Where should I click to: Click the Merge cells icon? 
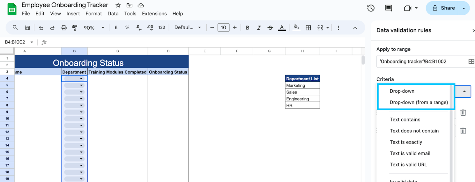click(x=321, y=27)
